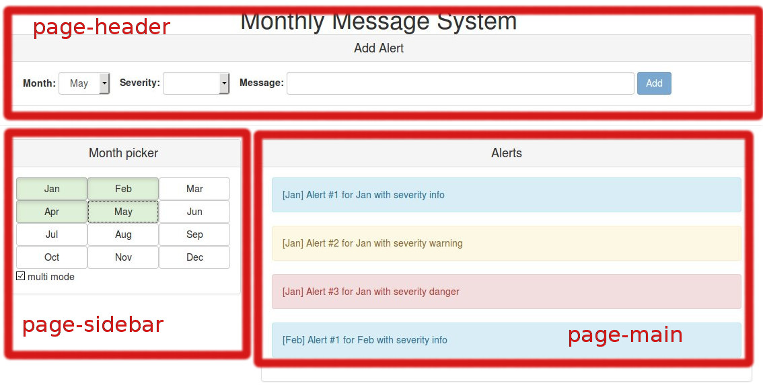Image resolution: width=763 pixels, height=385 pixels.
Task: Toggle the focused May month button
Action: (123, 212)
